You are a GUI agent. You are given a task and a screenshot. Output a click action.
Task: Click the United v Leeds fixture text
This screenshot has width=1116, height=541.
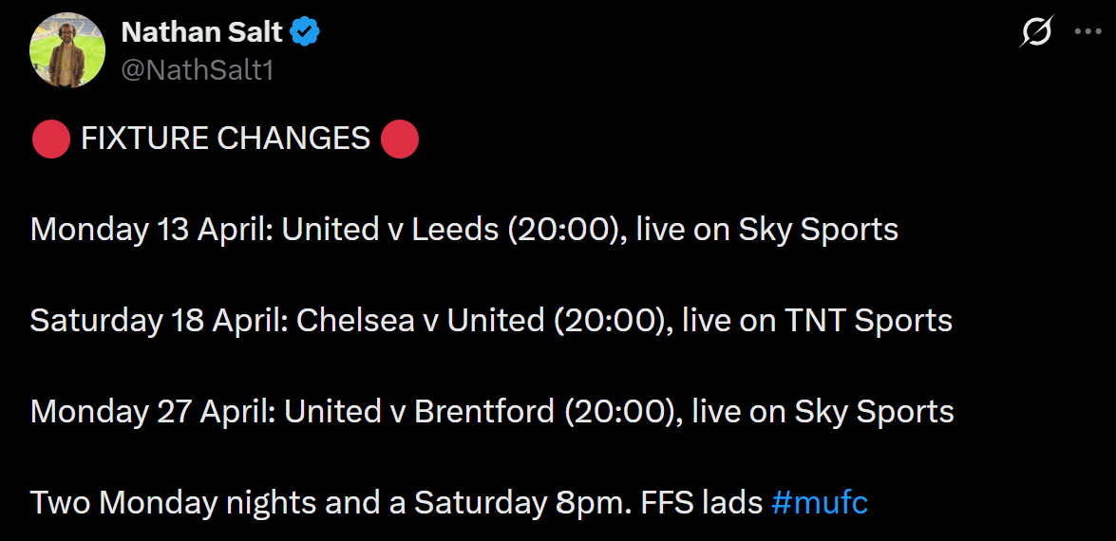point(390,230)
